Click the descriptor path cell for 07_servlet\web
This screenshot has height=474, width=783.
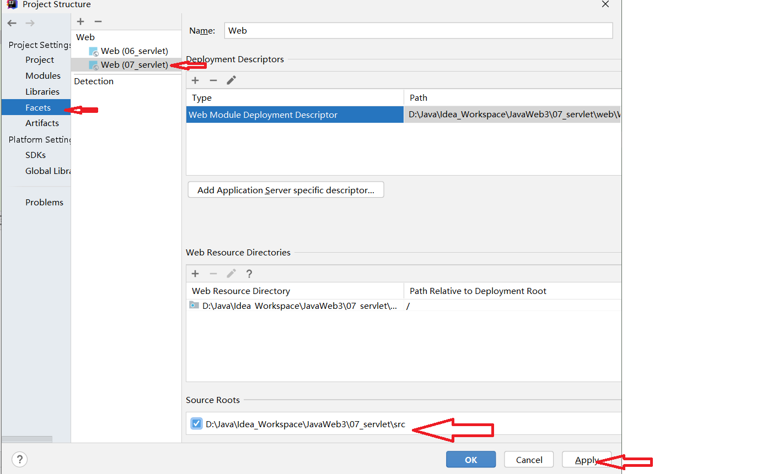(513, 115)
